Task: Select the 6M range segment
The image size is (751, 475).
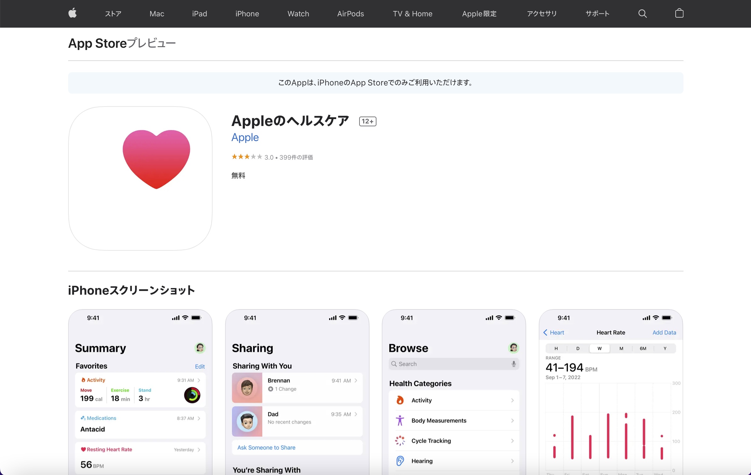Action: tap(643, 348)
